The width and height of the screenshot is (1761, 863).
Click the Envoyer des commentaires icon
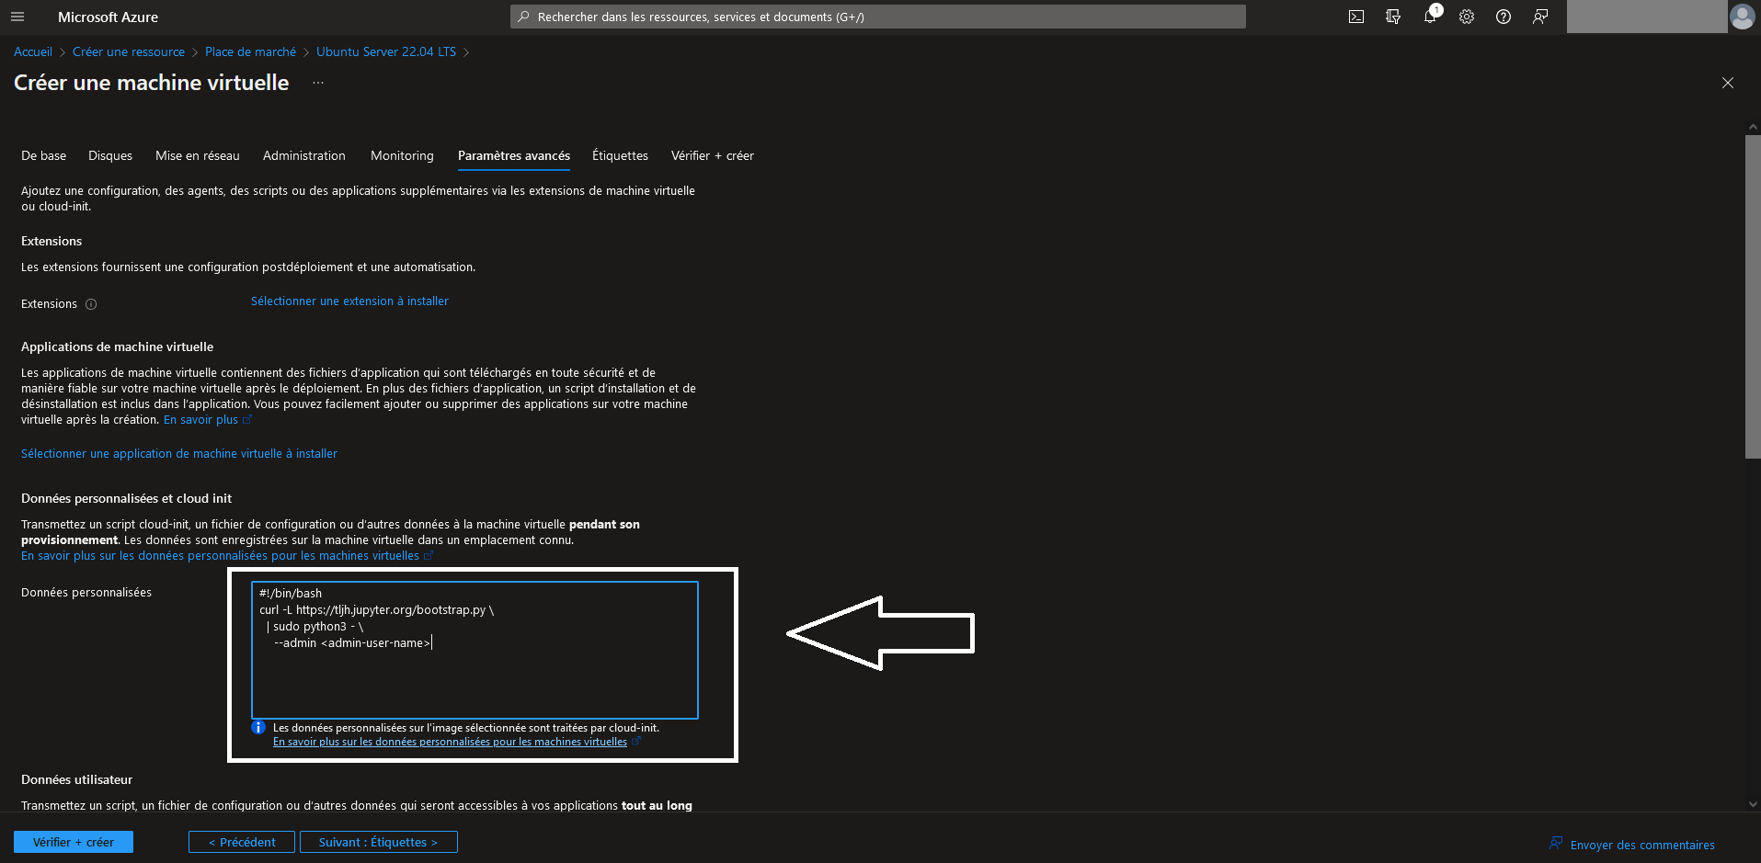[x=1556, y=843]
